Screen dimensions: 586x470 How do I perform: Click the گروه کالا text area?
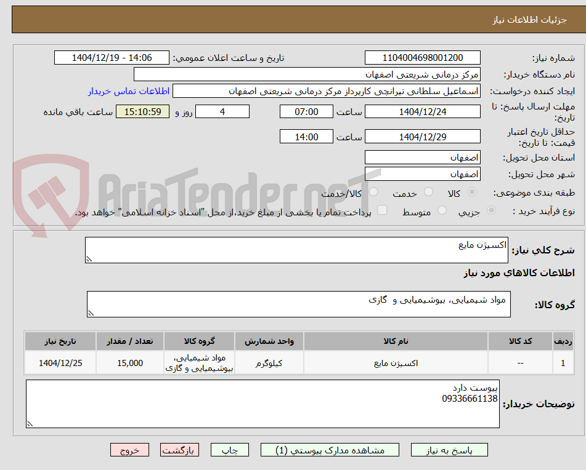pos(299,305)
